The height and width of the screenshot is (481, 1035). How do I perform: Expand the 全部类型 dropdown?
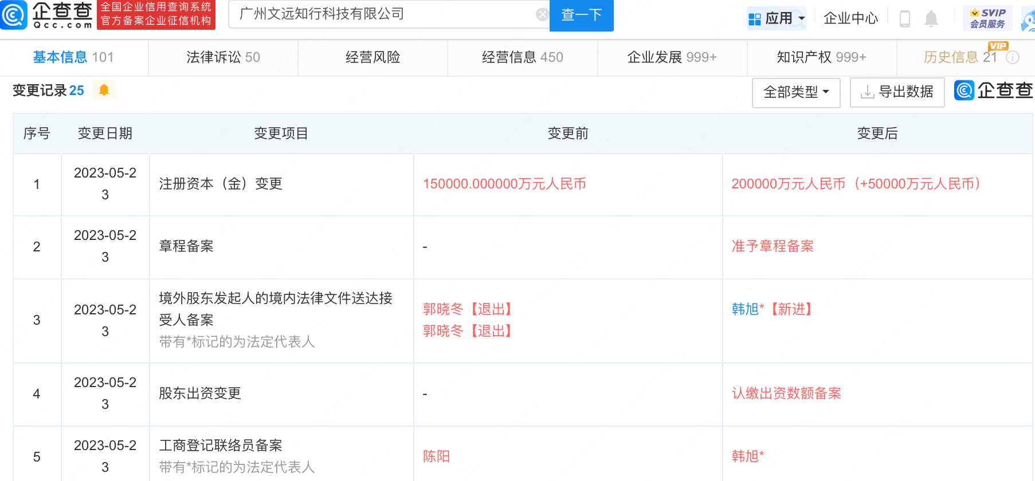(x=795, y=92)
